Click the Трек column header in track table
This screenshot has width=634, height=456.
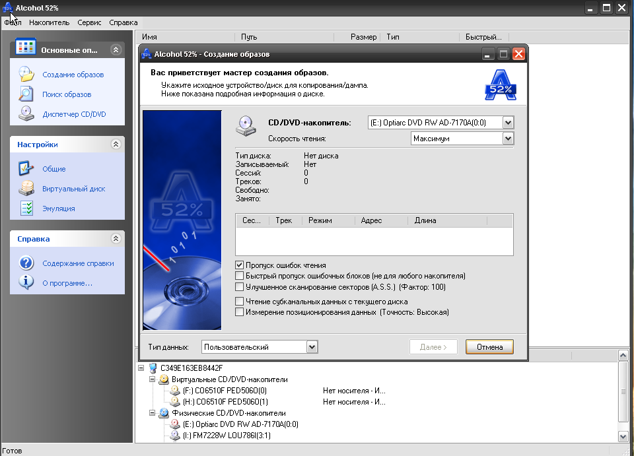point(285,220)
